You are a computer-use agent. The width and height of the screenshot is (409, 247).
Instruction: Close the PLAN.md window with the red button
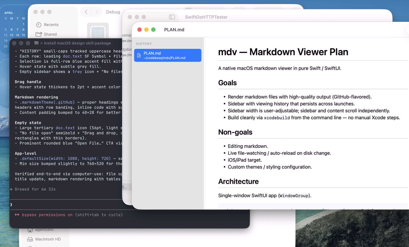point(139,30)
